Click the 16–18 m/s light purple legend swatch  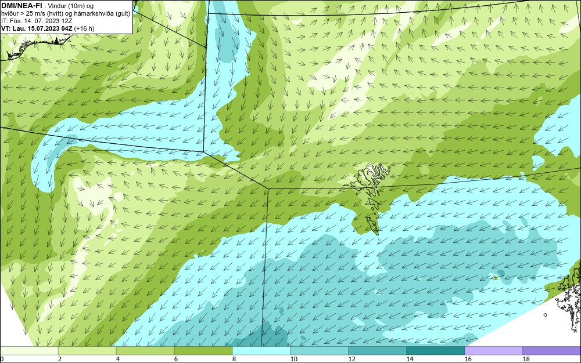[x=493, y=350]
